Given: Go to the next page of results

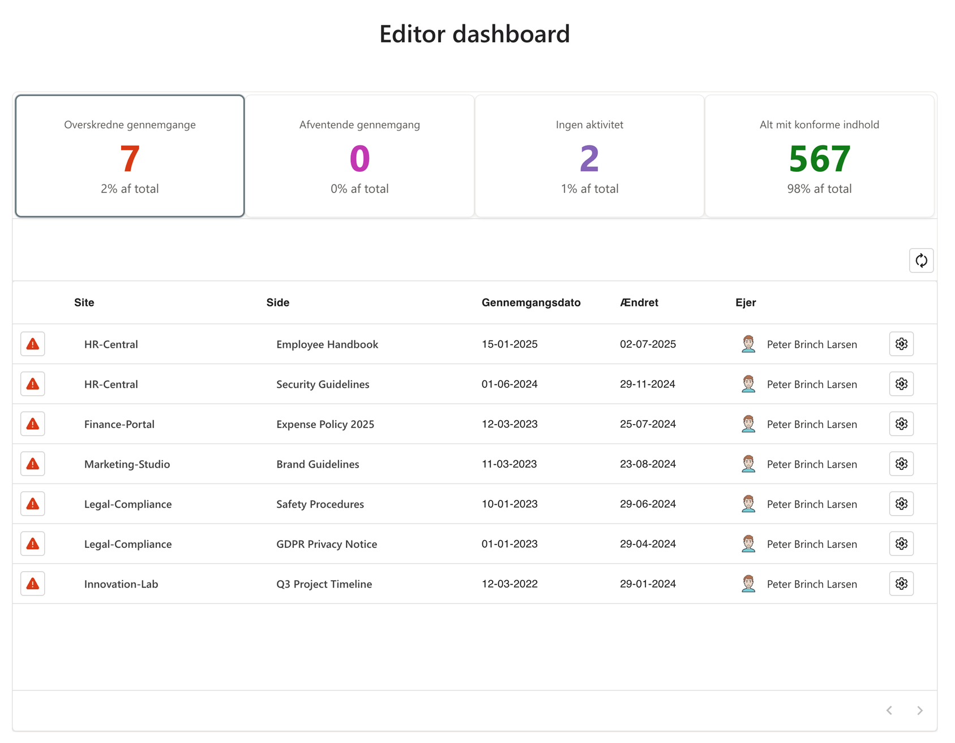Looking at the screenshot, I should pos(920,710).
